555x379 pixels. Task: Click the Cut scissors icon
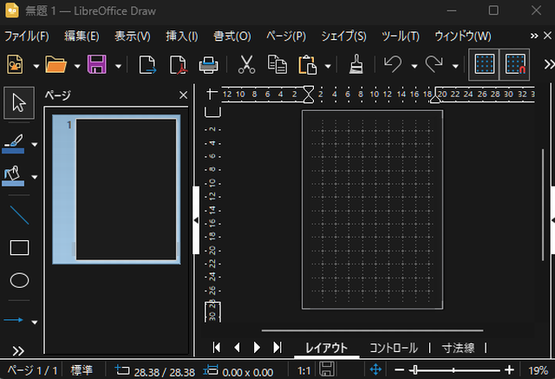(x=246, y=65)
